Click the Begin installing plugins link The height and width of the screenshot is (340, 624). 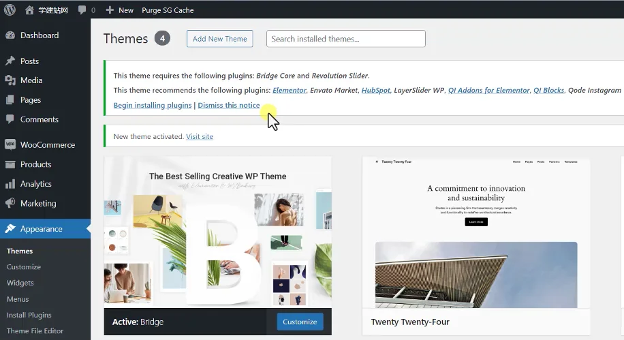point(153,105)
